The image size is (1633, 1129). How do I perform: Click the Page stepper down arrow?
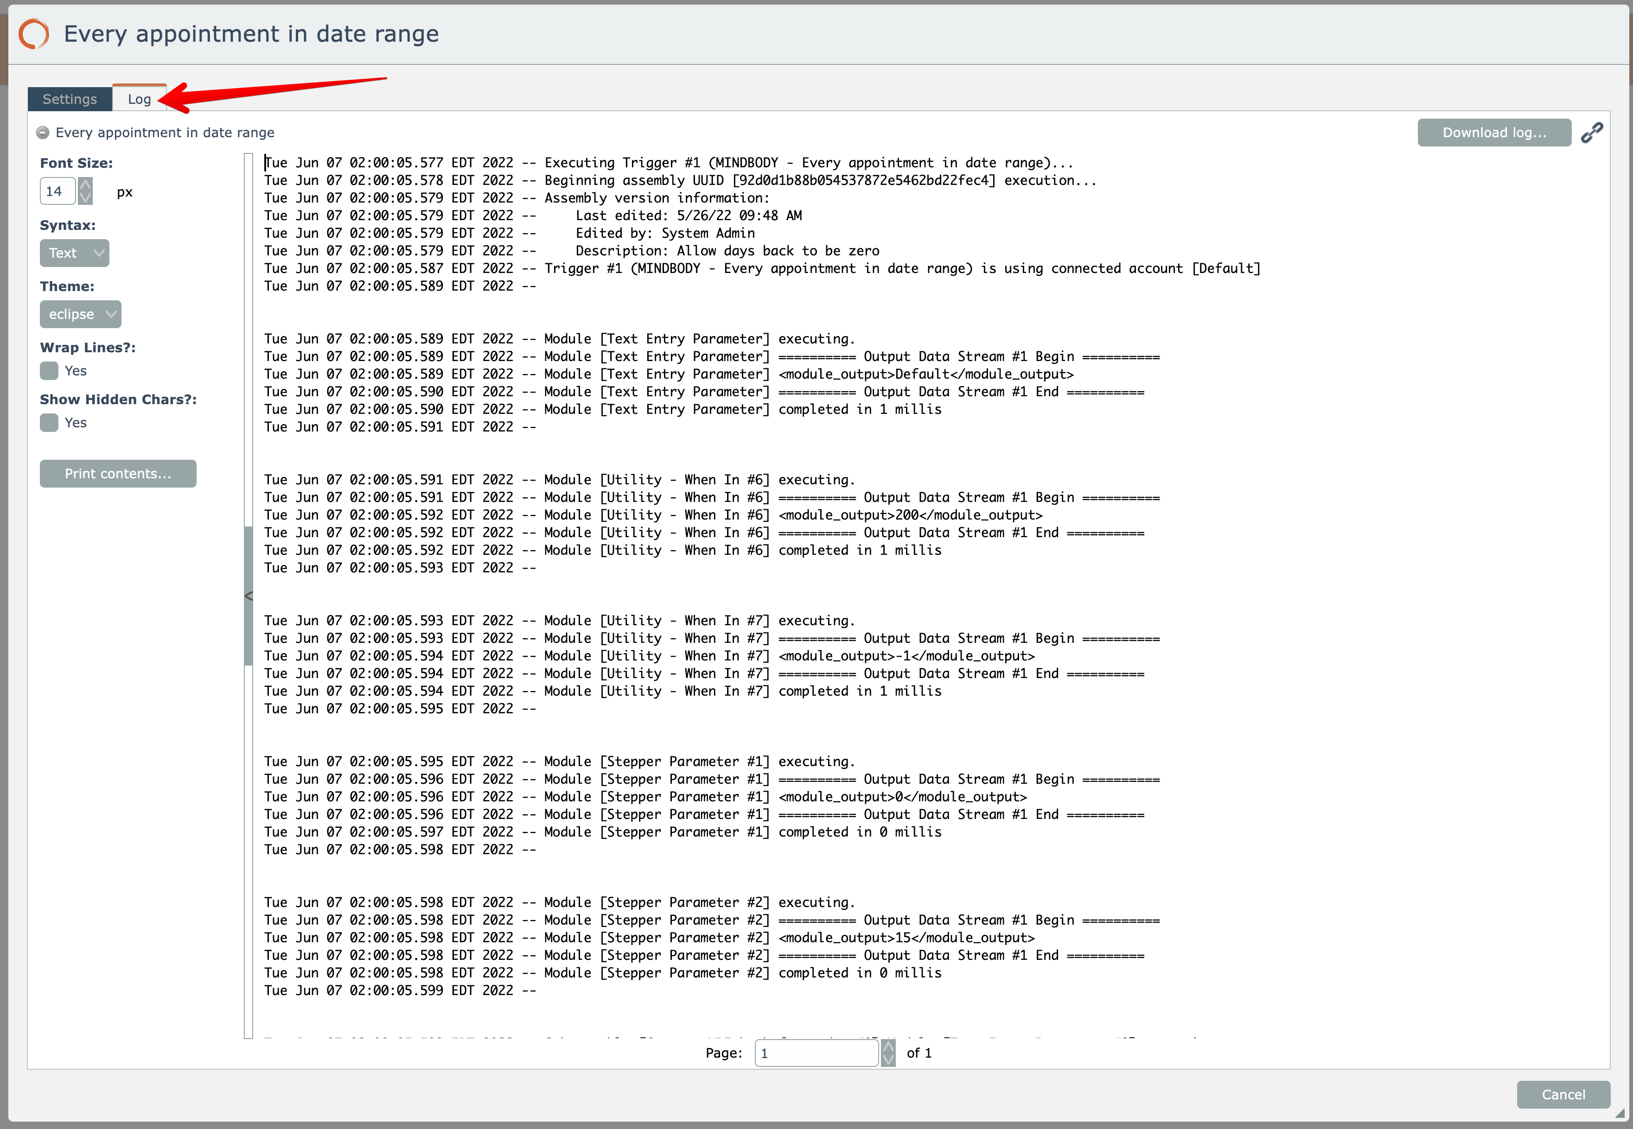pos(888,1059)
